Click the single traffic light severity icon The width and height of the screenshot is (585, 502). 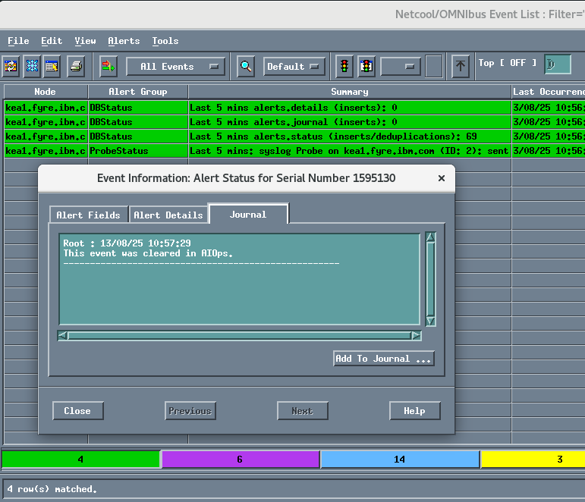pos(344,67)
